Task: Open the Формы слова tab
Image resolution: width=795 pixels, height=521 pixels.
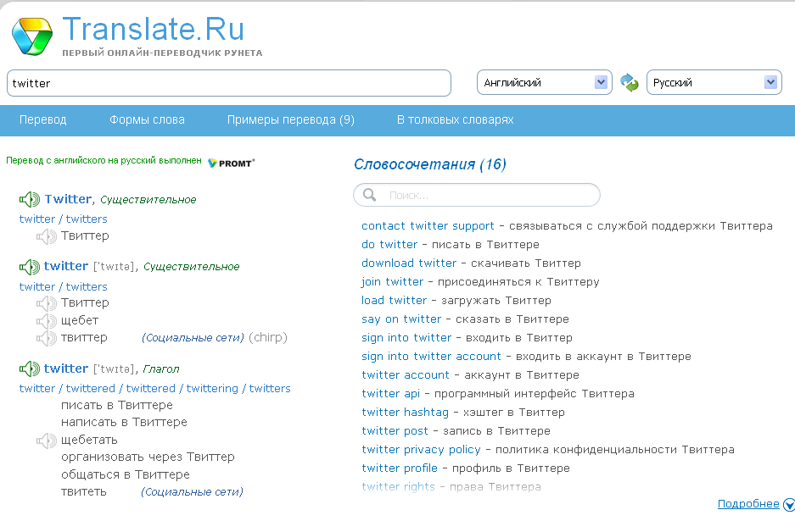Action: click(x=147, y=120)
